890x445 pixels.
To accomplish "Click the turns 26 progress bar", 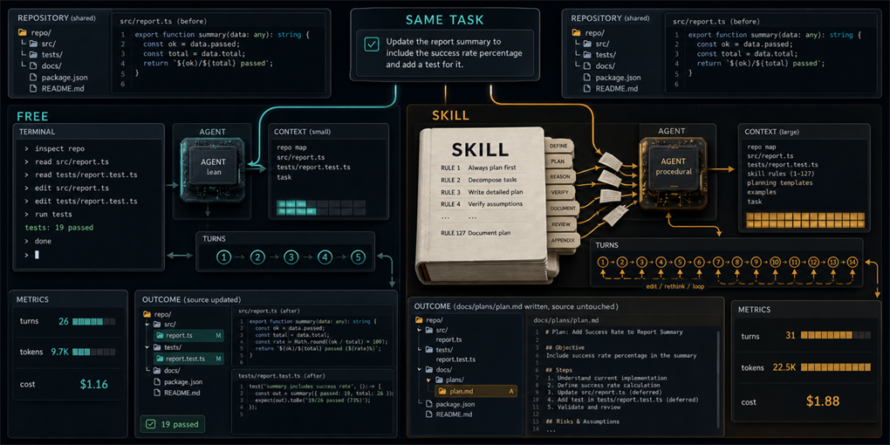I will [93, 321].
